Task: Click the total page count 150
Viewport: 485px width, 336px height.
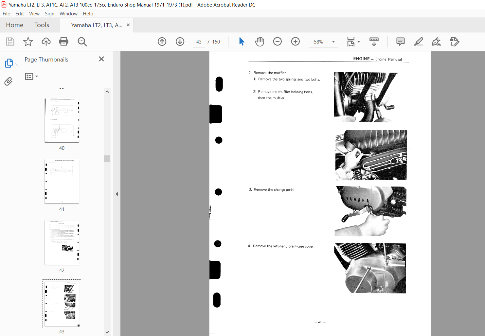Action: pyautogui.click(x=216, y=42)
